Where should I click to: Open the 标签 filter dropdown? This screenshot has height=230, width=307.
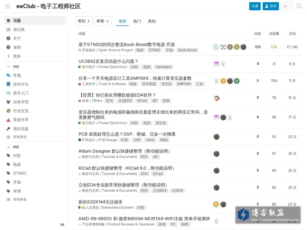tap(103, 21)
